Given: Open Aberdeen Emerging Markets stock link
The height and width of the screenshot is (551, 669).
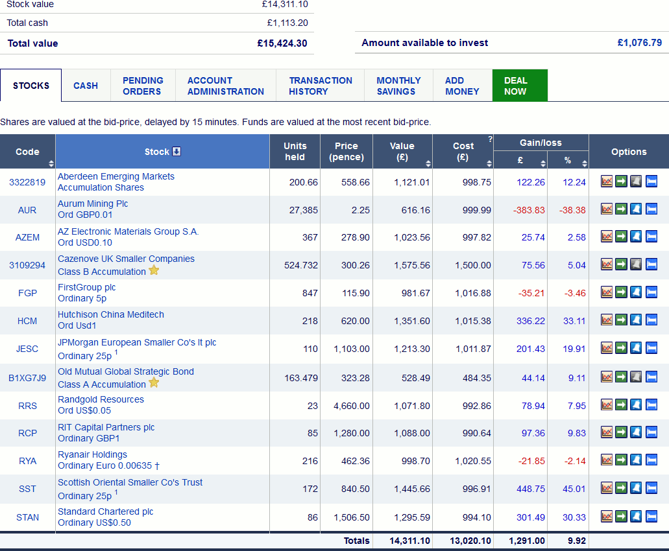Looking at the screenshot, I should [116, 182].
